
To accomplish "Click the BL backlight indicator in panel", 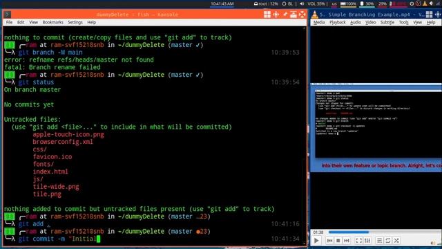I will 288,3.
